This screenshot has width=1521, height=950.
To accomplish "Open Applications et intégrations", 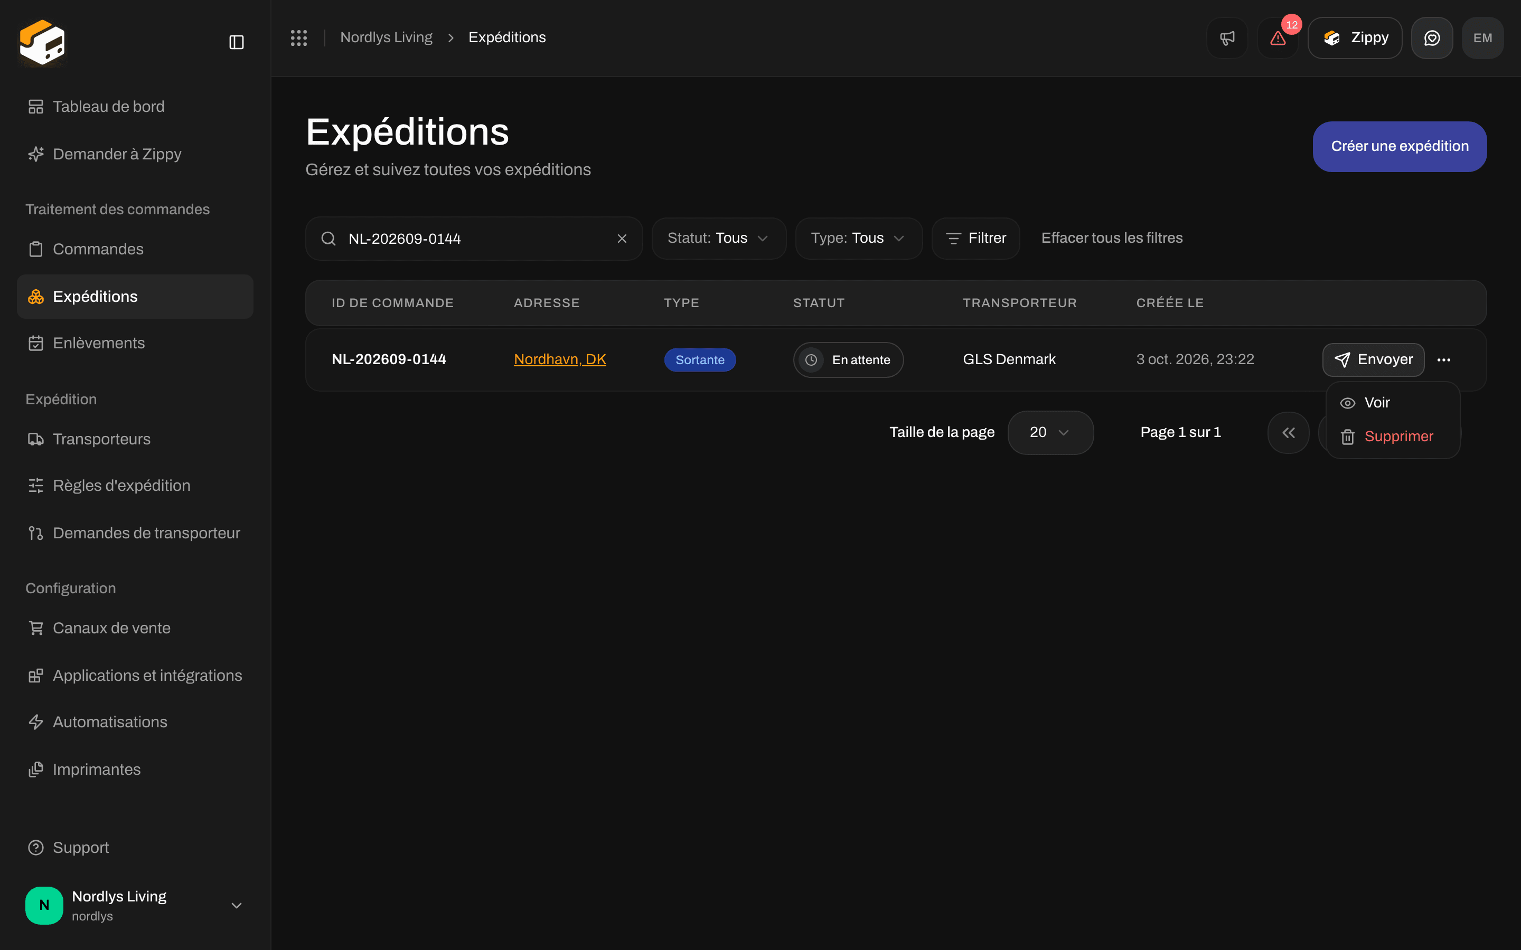I will (135, 676).
